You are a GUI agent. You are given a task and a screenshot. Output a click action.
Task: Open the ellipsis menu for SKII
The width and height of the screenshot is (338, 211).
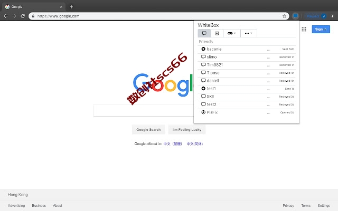tap(268, 98)
